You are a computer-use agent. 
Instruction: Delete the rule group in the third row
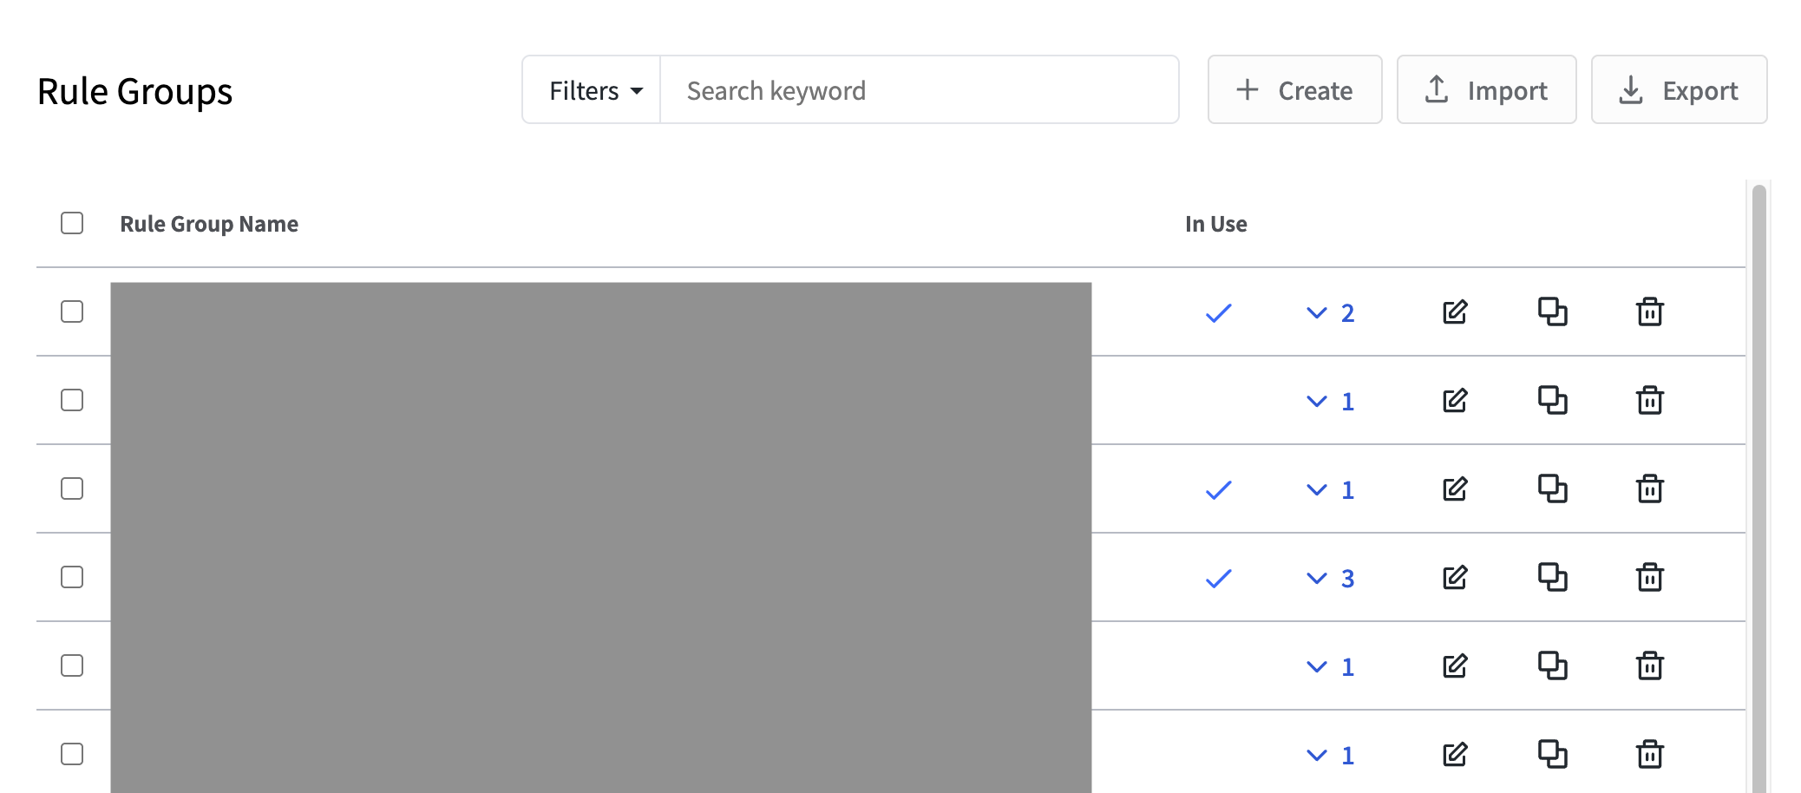[1650, 489]
